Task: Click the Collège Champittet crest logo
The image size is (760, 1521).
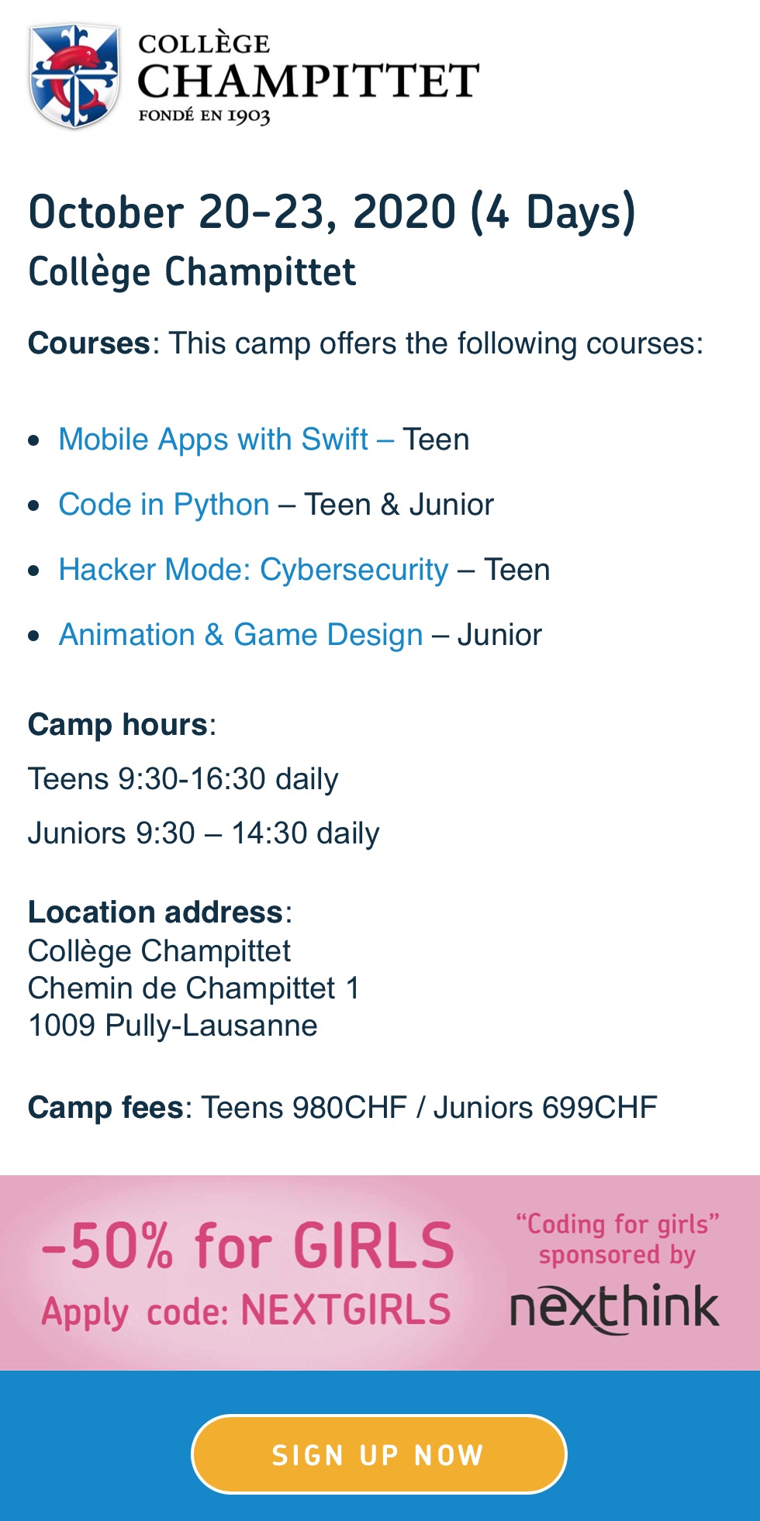Action: tap(74, 76)
